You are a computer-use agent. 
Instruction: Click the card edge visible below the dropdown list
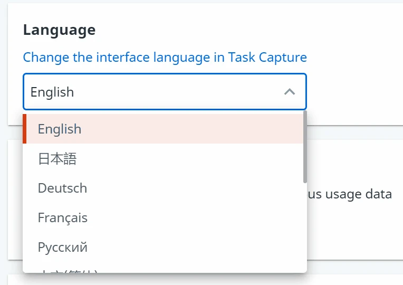pos(206,280)
